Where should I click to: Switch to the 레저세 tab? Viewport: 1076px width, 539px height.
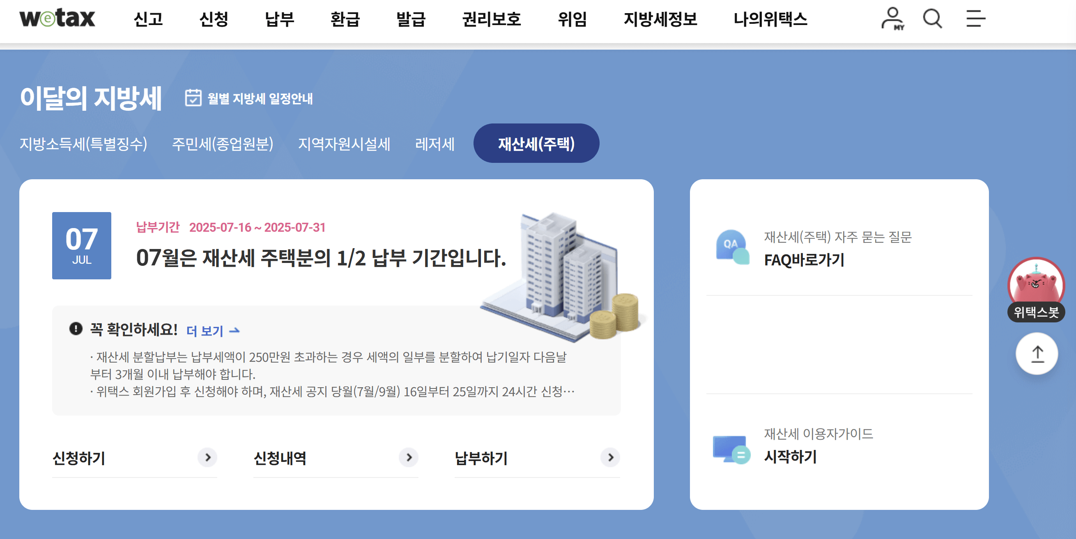[x=435, y=144]
